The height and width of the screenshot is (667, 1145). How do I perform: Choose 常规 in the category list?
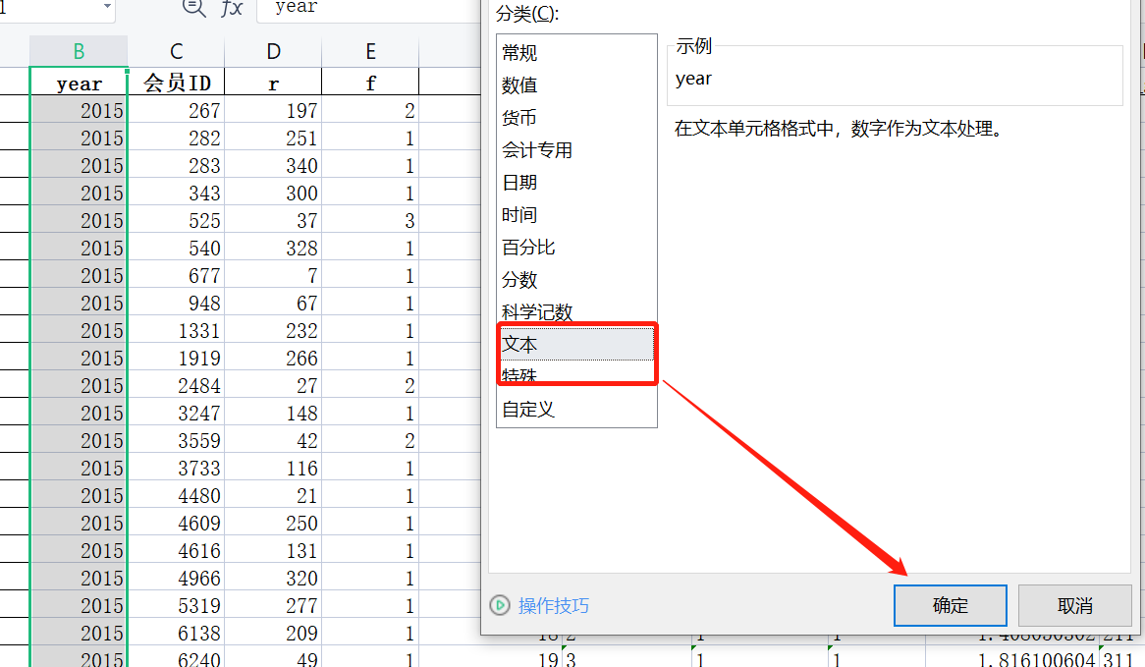click(576, 53)
